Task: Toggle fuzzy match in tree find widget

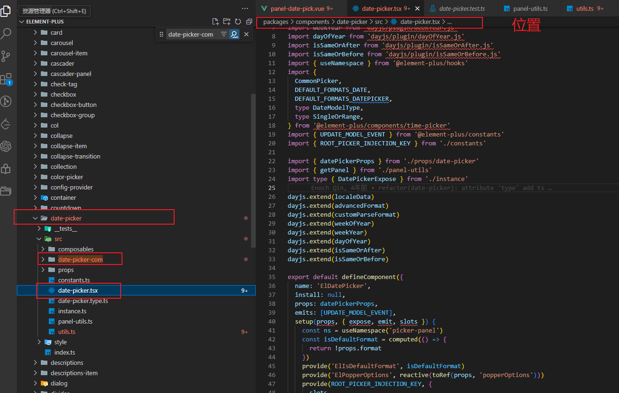Action: tap(234, 34)
